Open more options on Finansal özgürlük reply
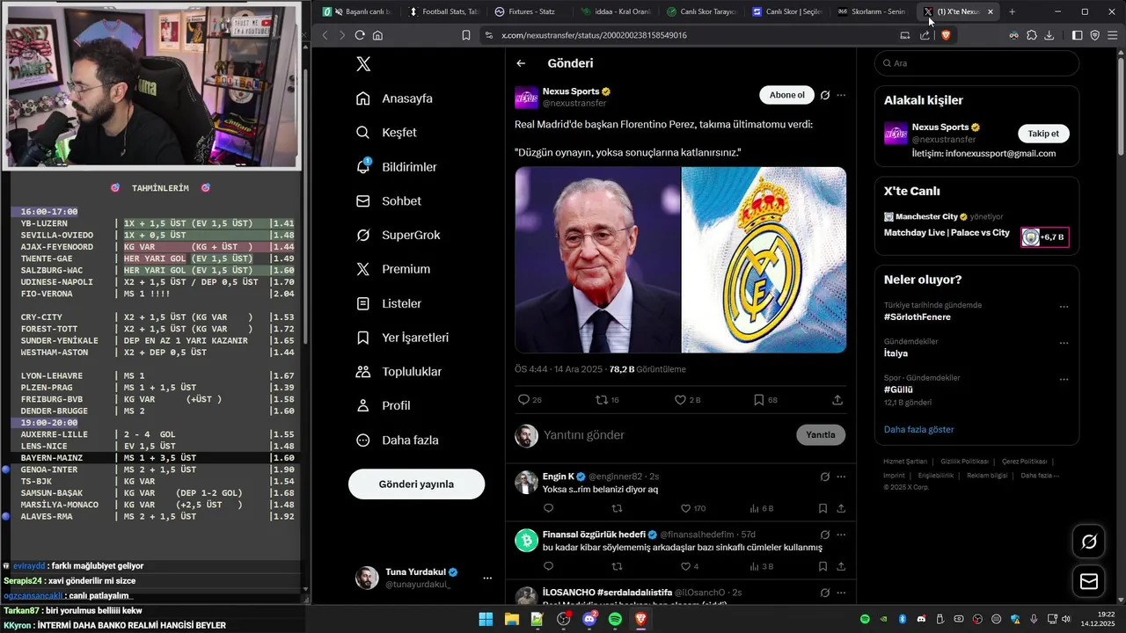This screenshot has width=1126, height=633. tap(842, 535)
